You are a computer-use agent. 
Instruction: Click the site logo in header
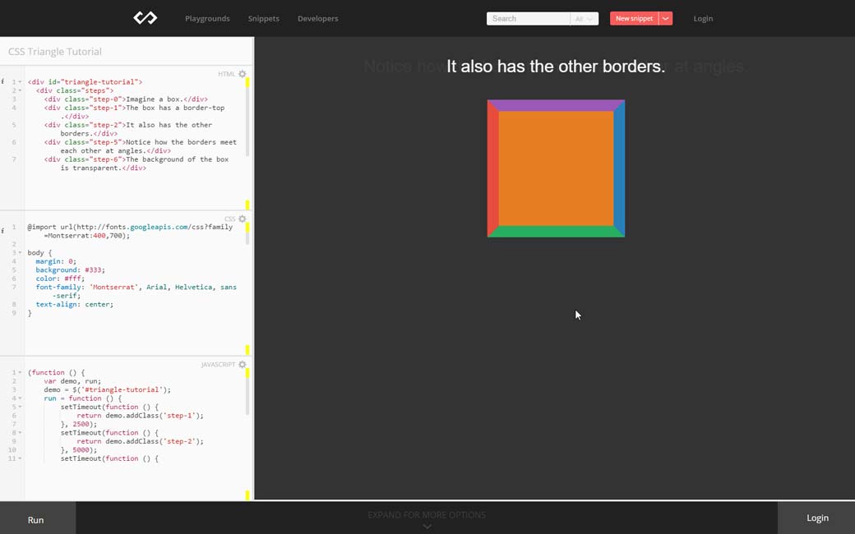tap(146, 18)
